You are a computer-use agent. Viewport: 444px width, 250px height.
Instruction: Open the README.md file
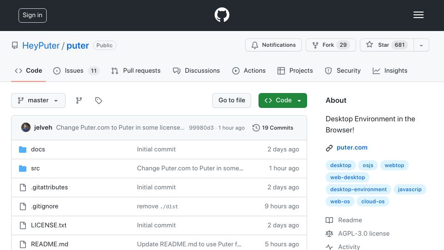49,244
